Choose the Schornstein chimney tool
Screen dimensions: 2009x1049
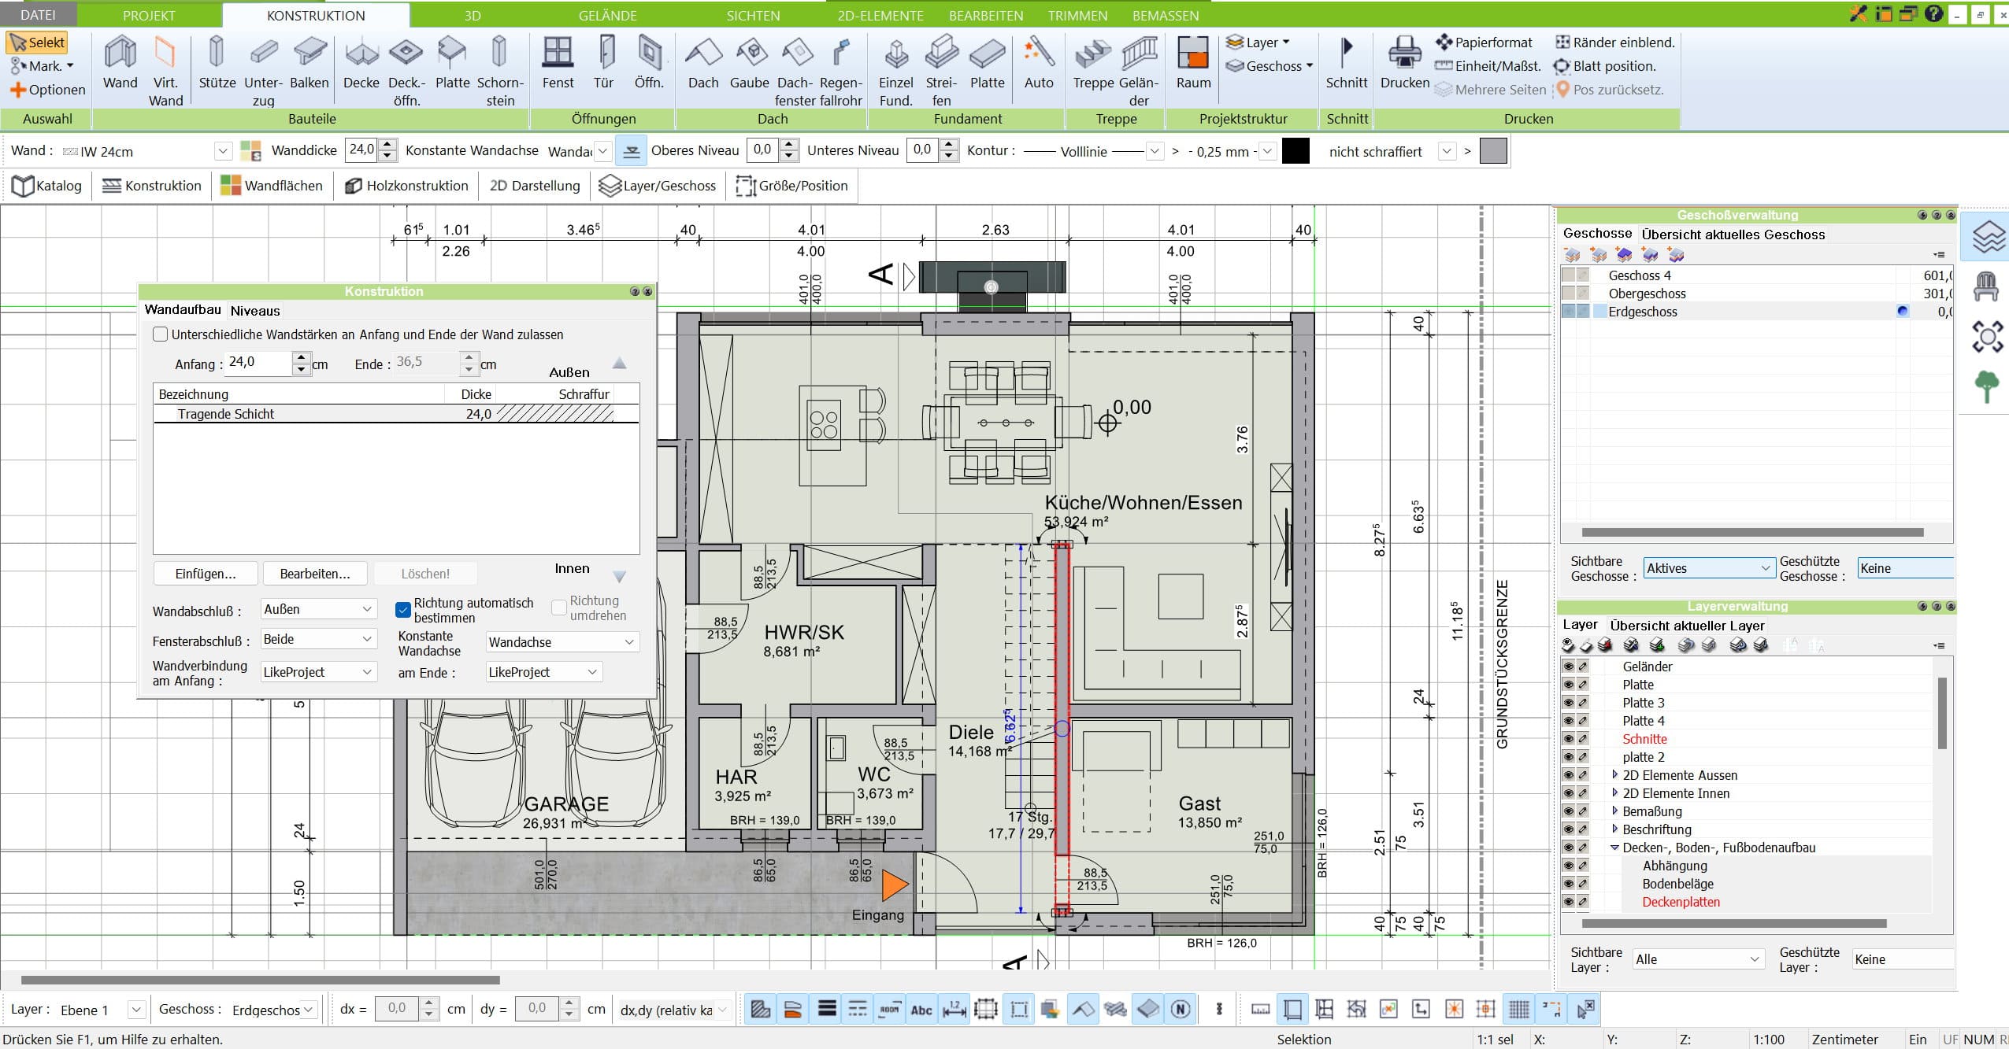pos(500,71)
